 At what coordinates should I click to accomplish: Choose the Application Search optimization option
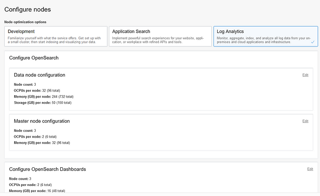point(160,36)
